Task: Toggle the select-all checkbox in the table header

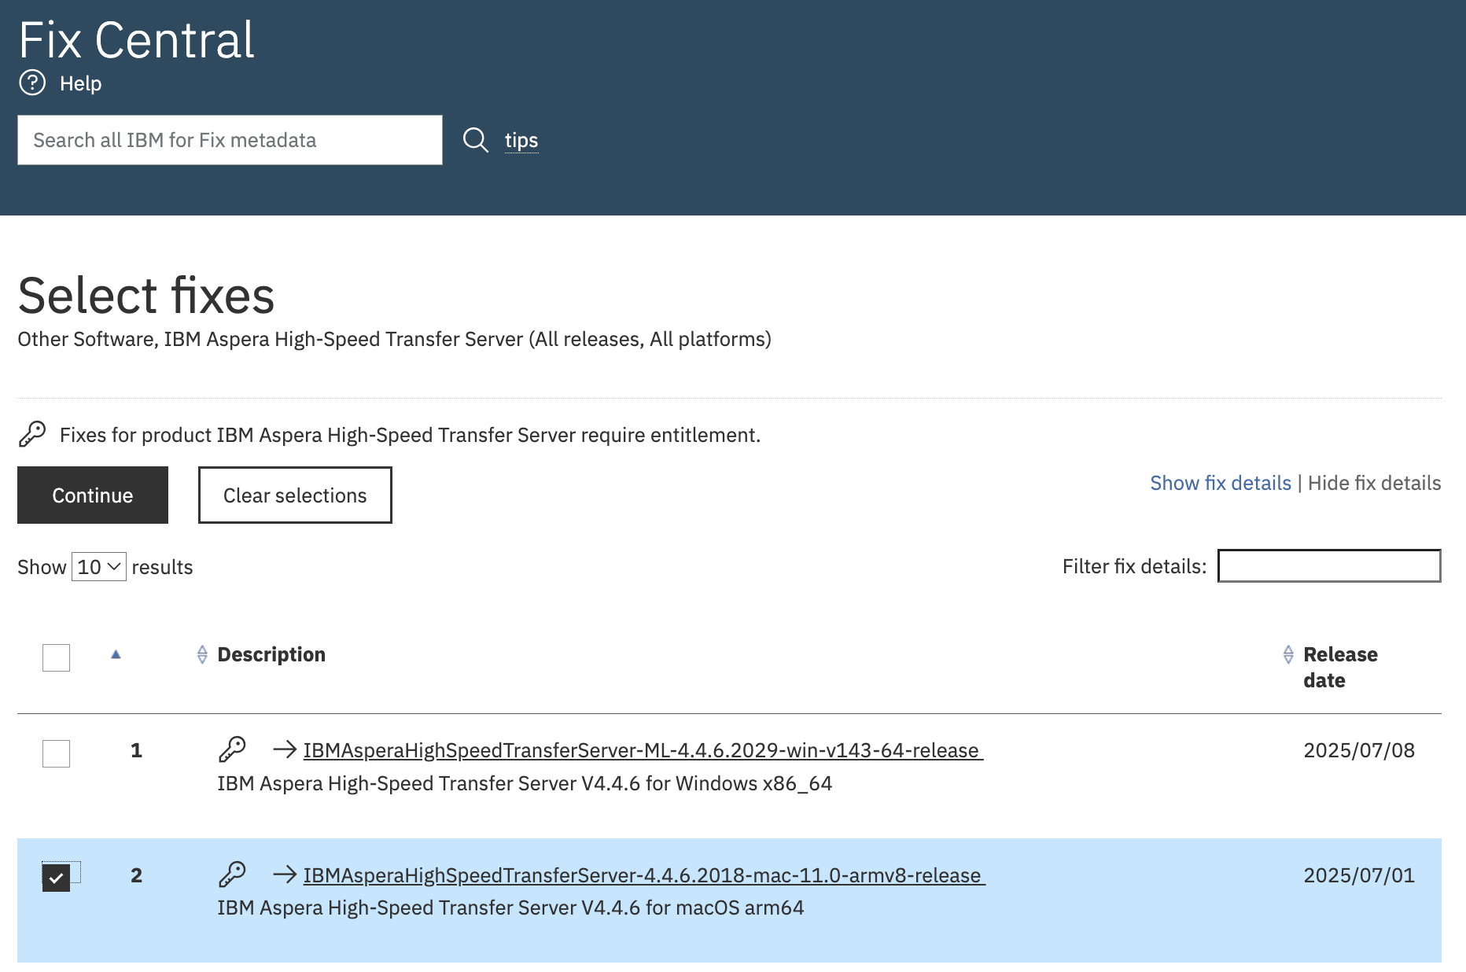Action: pyautogui.click(x=56, y=657)
